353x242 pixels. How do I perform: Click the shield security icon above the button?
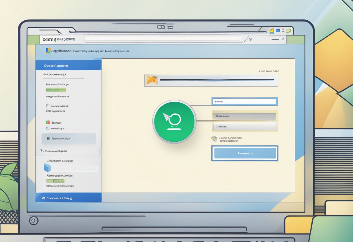[214, 139]
